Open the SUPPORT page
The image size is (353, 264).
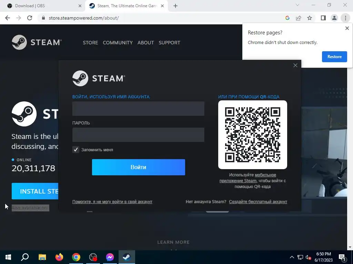pyautogui.click(x=169, y=43)
